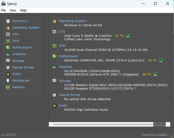
Task: Click the CPU chip icon in sidebar
Action: pos(8,34)
